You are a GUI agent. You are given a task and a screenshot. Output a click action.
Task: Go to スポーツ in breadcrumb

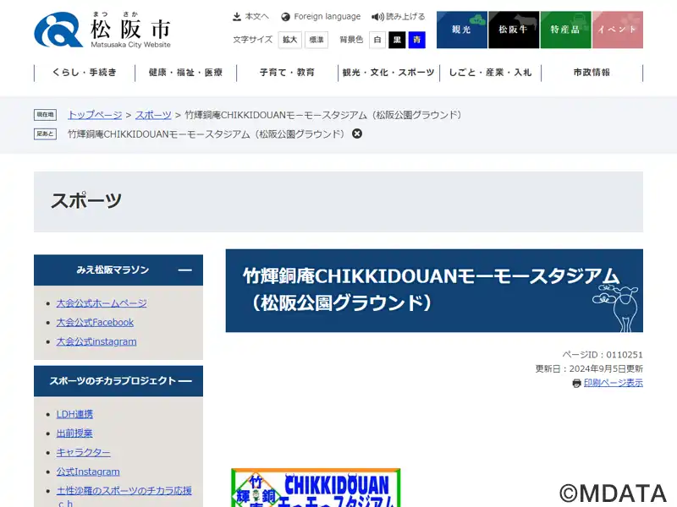(153, 115)
